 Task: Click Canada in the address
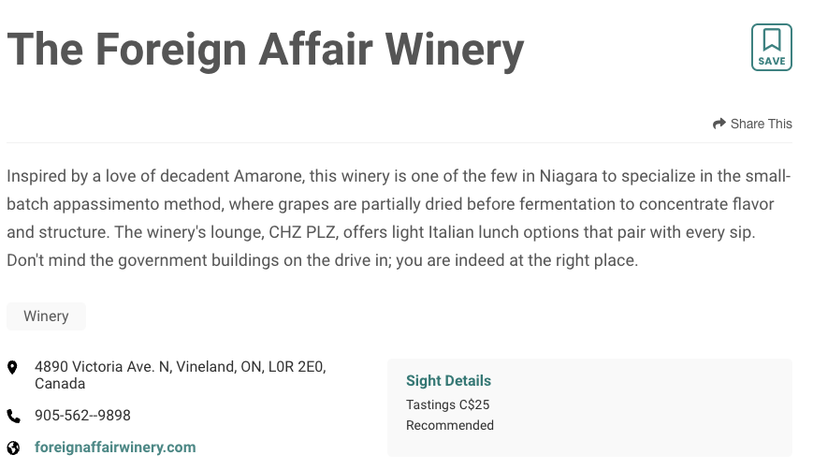point(60,384)
